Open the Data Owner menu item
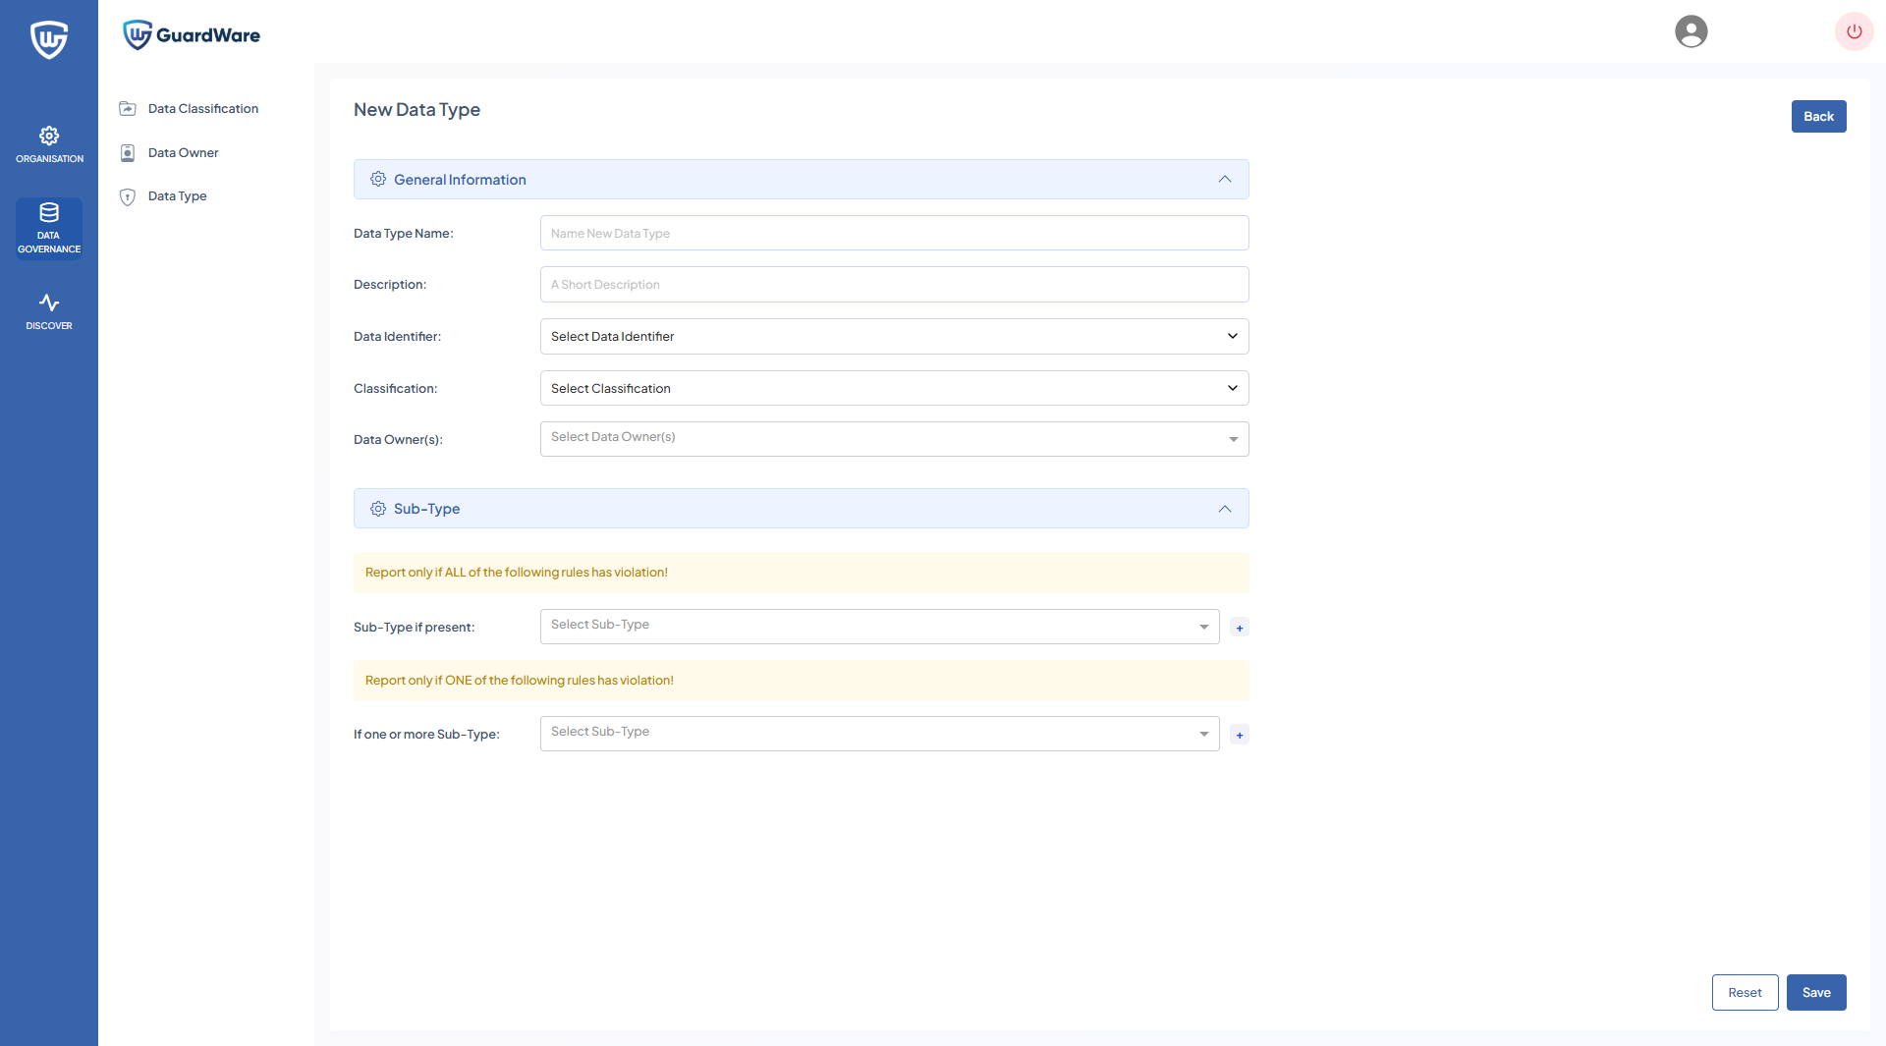The image size is (1886, 1046). point(183,153)
